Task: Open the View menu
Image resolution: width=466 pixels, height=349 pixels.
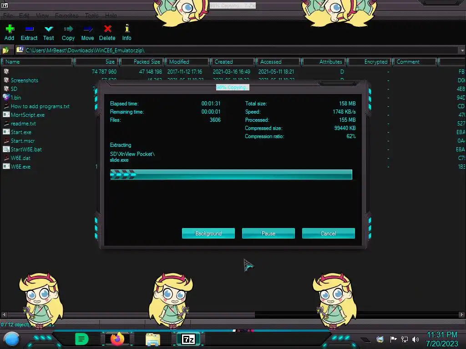Action: (42, 15)
